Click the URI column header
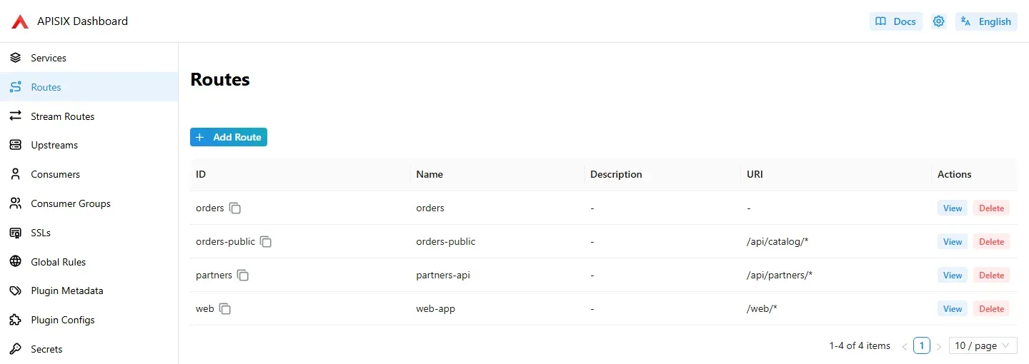This screenshot has height=364, width=1029. point(836,174)
